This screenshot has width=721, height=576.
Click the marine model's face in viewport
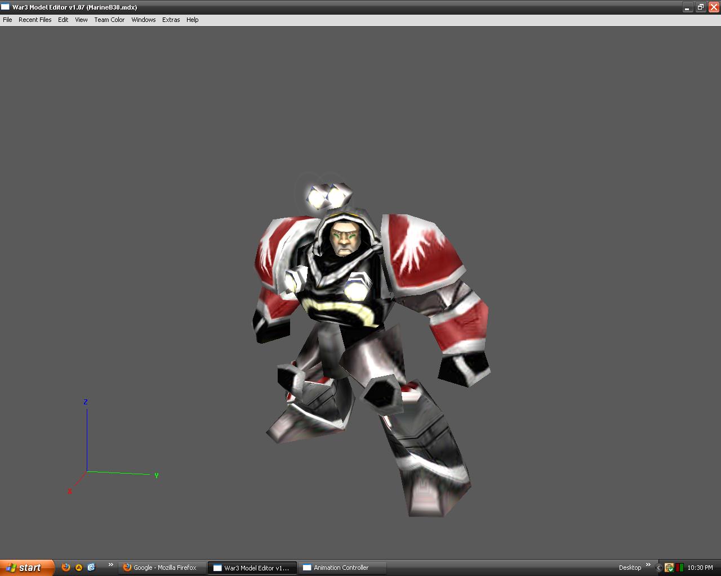coord(344,238)
